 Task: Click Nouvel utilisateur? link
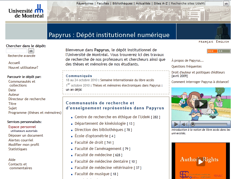pyautogui.click(x=23, y=68)
